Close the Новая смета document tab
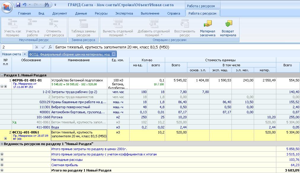 [x=25, y=54]
